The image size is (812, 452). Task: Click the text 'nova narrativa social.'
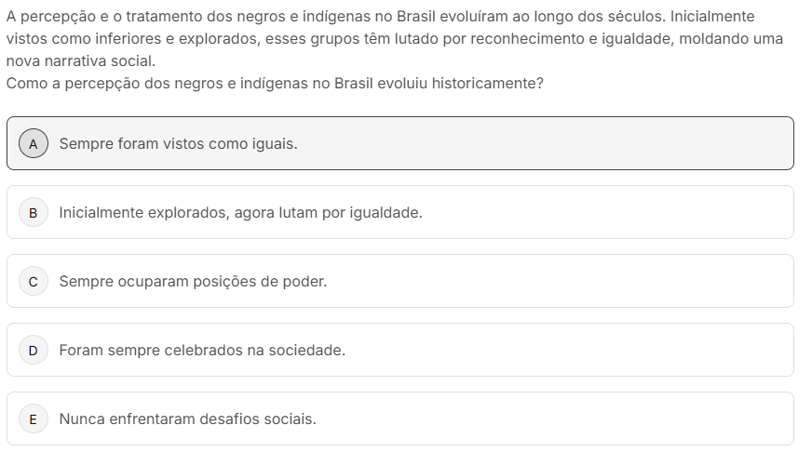(81, 61)
